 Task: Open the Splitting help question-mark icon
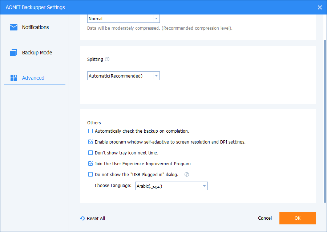pyautogui.click(x=107, y=59)
